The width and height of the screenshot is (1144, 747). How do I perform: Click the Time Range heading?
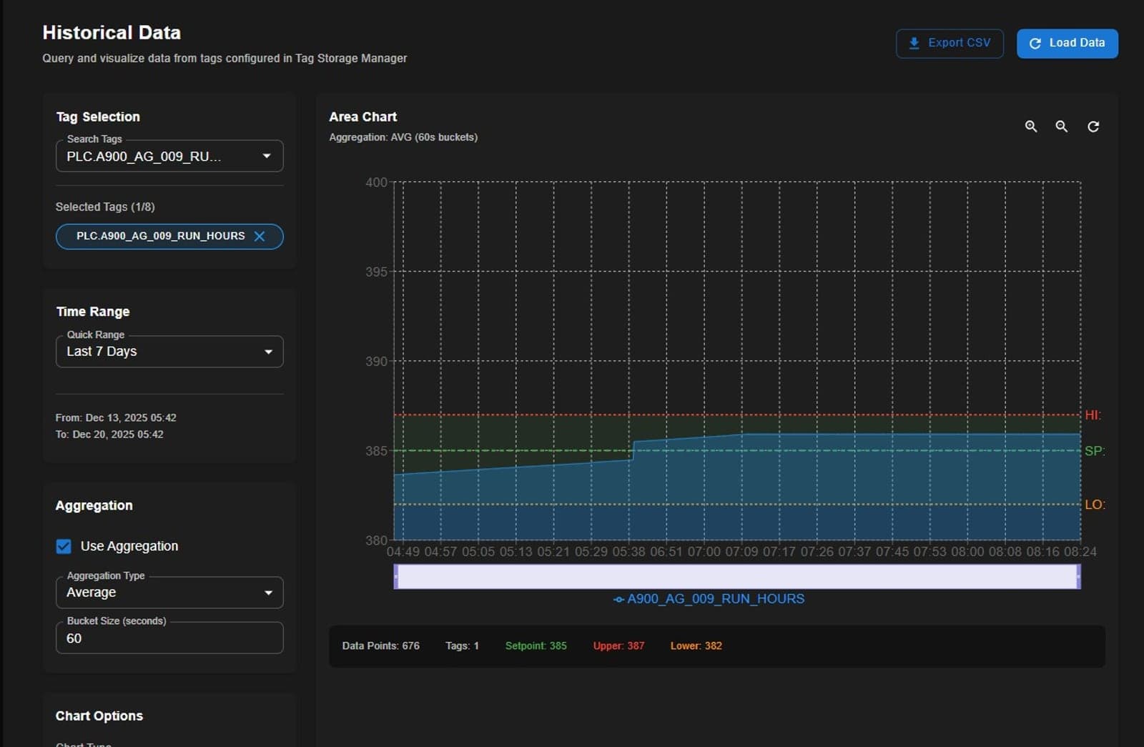coord(93,312)
